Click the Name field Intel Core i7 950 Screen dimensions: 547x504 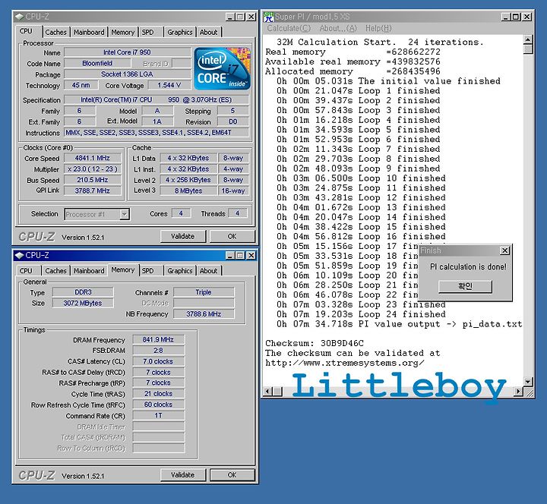click(127, 52)
